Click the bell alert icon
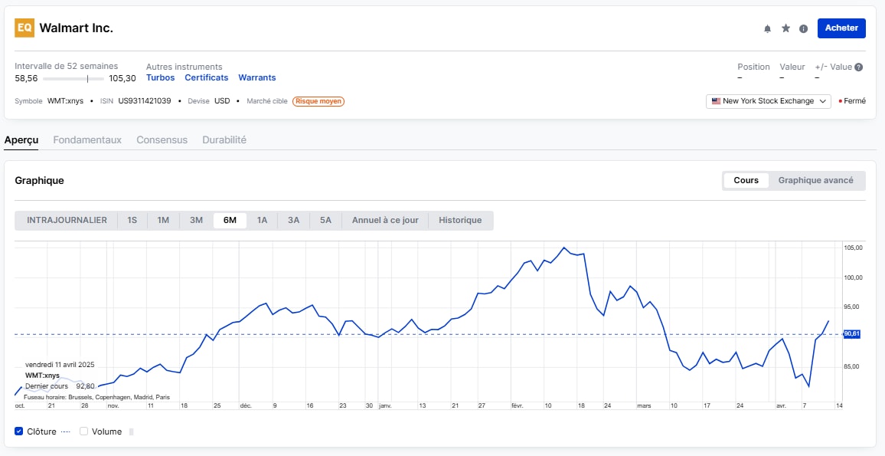This screenshot has height=456, width=885. point(767,28)
